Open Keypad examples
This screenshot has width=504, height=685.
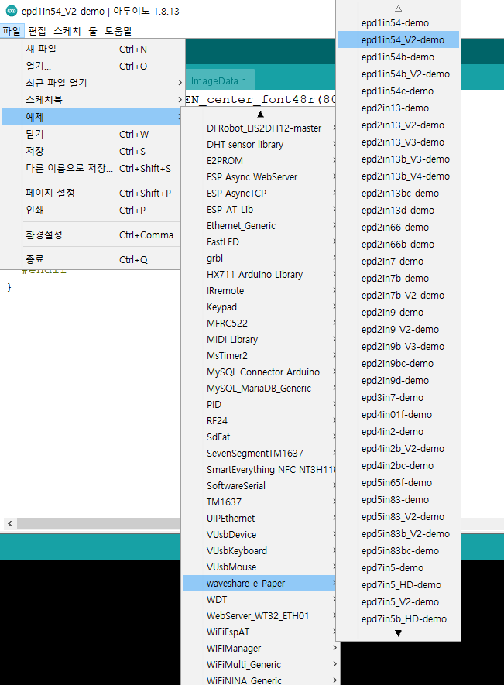[x=259, y=307]
